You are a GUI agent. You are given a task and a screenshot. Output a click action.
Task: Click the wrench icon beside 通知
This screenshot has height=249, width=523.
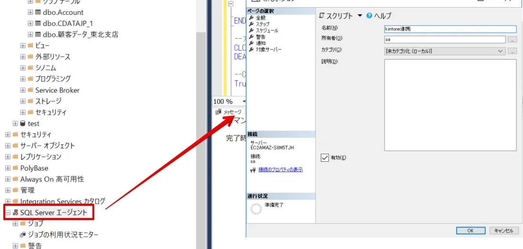pyautogui.click(x=251, y=43)
